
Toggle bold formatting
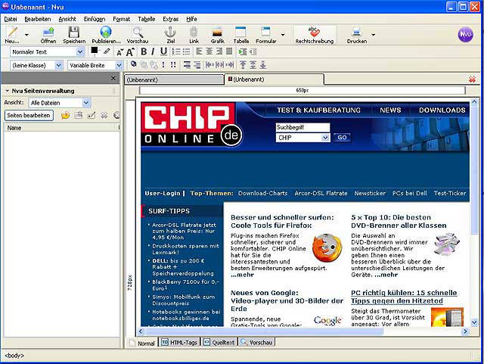pos(144,51)
